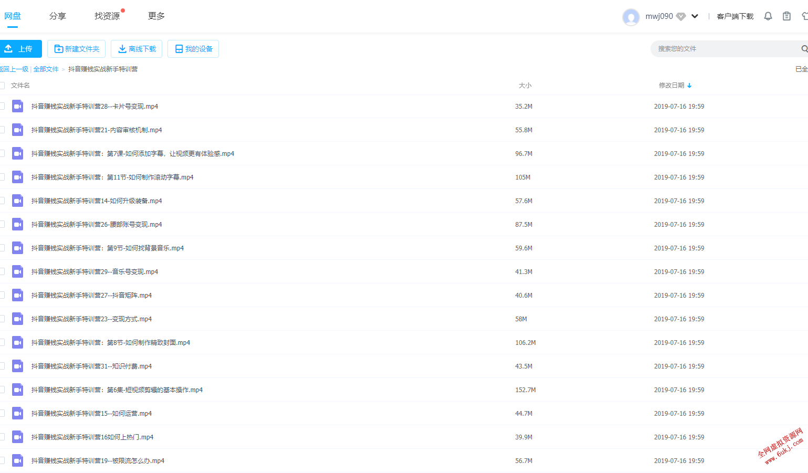This screenshot has width=808, height=473.
Task: Open 我的设备 button
Action: (x=193, y=49)
